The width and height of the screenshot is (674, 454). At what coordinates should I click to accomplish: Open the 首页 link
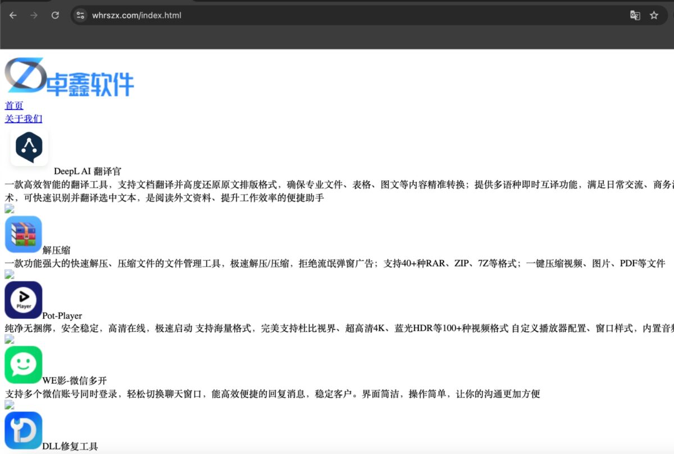click(x=14, y=106)
